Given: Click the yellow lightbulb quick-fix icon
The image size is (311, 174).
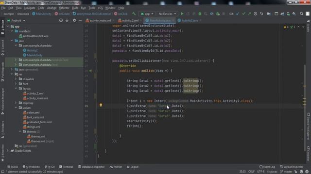Looking at the screenshot, I should tap(101, 105).
